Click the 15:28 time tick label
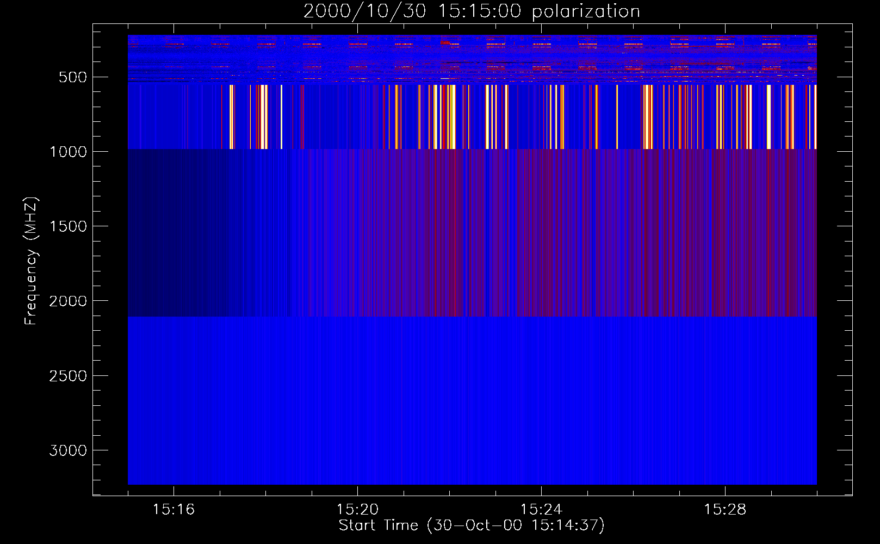 point(725,510)
